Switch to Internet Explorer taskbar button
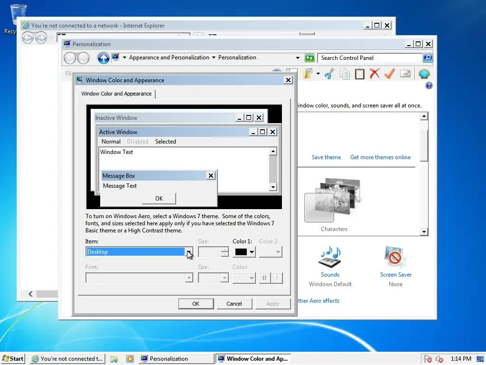Image resolution: width=486 pixels, height=365 pixels. pos(67,359)
